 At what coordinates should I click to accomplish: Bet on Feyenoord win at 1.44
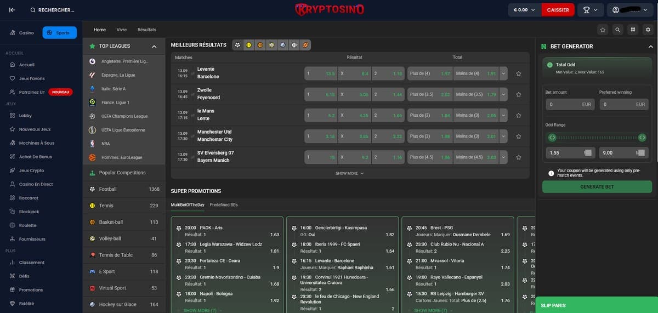pyautogui.click(x=388, y=94)
